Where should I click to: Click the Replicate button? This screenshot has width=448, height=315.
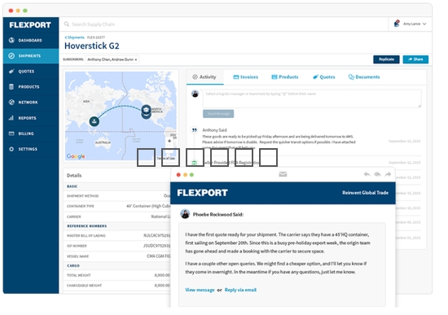(x=386, y=59)
